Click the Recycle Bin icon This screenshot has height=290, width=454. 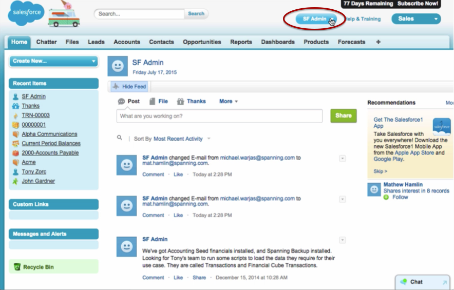click(x=17, y=266)
